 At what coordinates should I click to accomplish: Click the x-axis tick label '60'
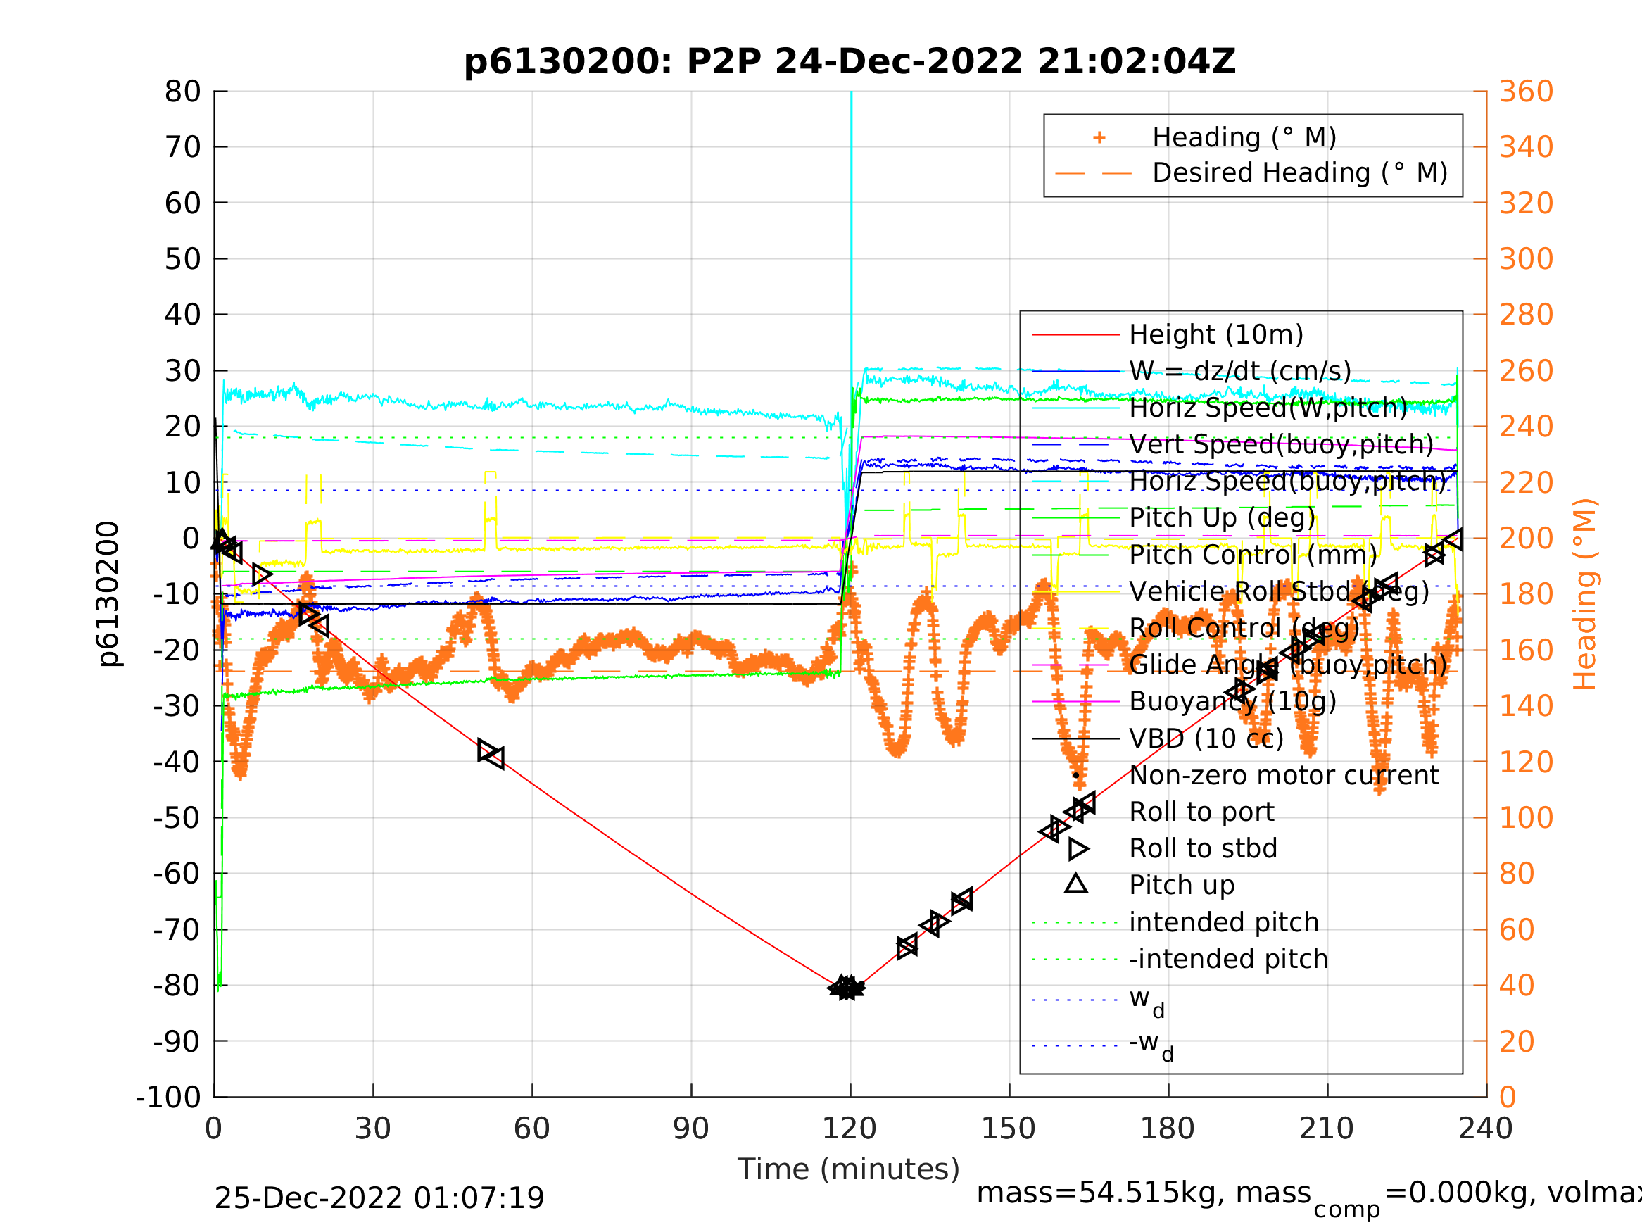coord(531,1129)
